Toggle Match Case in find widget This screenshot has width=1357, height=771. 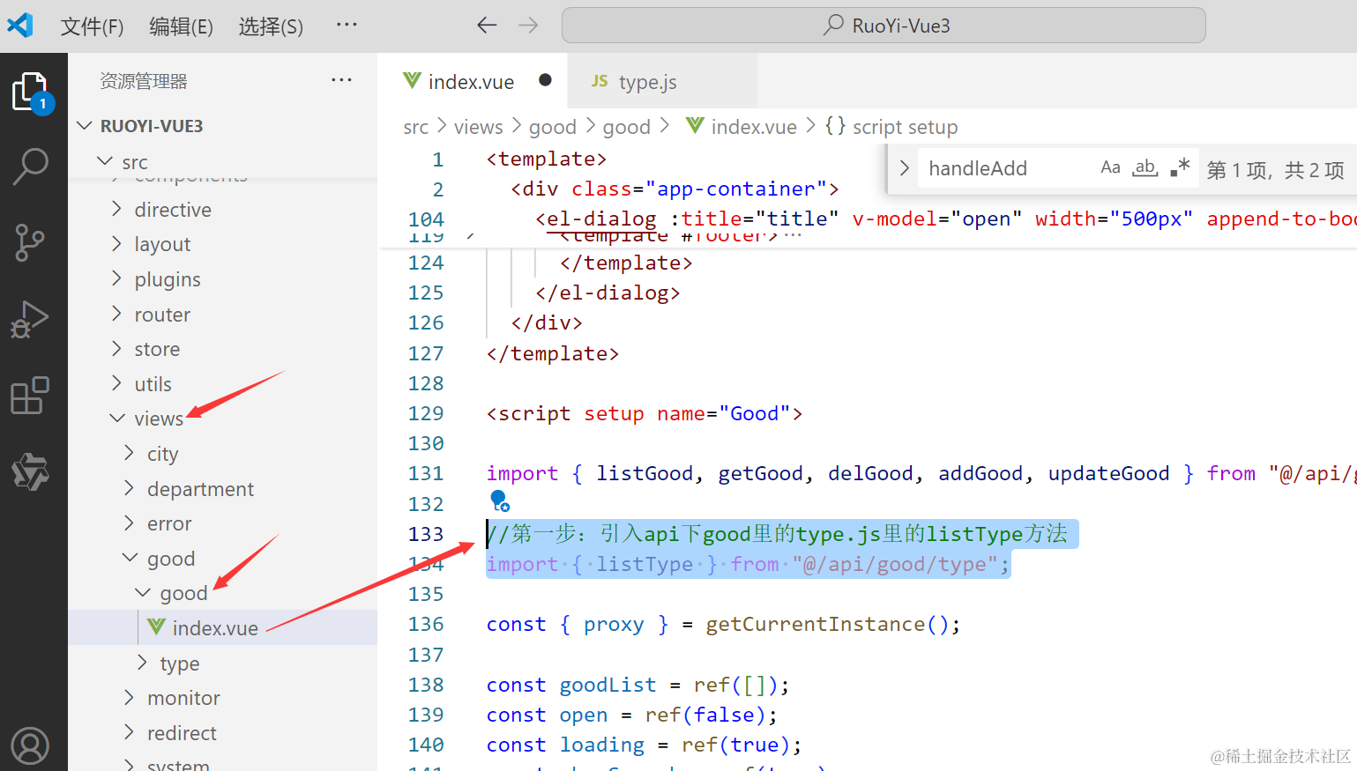pos(1110,167)
